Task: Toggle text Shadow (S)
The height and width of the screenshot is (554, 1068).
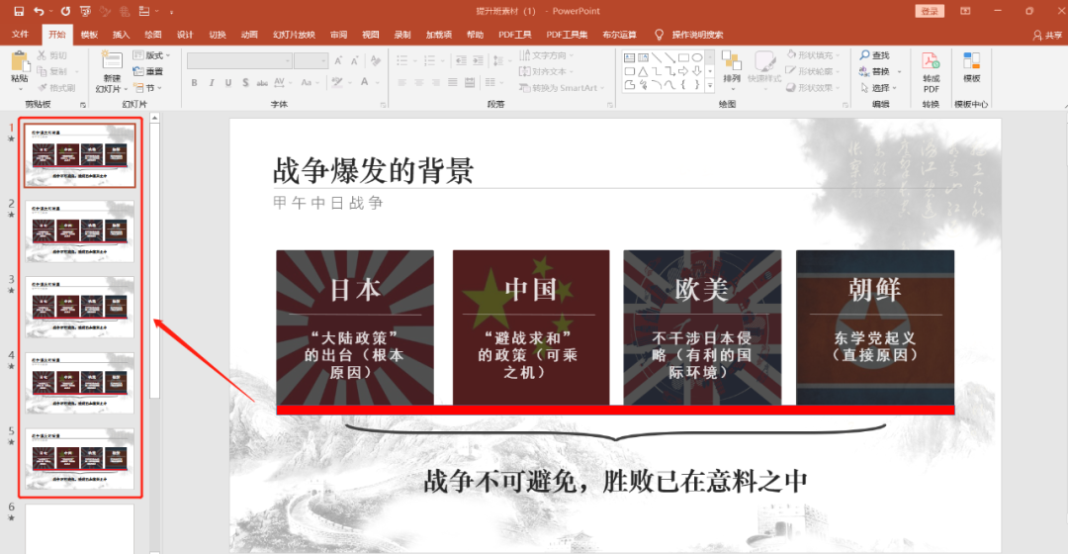Action: point(245,82)
